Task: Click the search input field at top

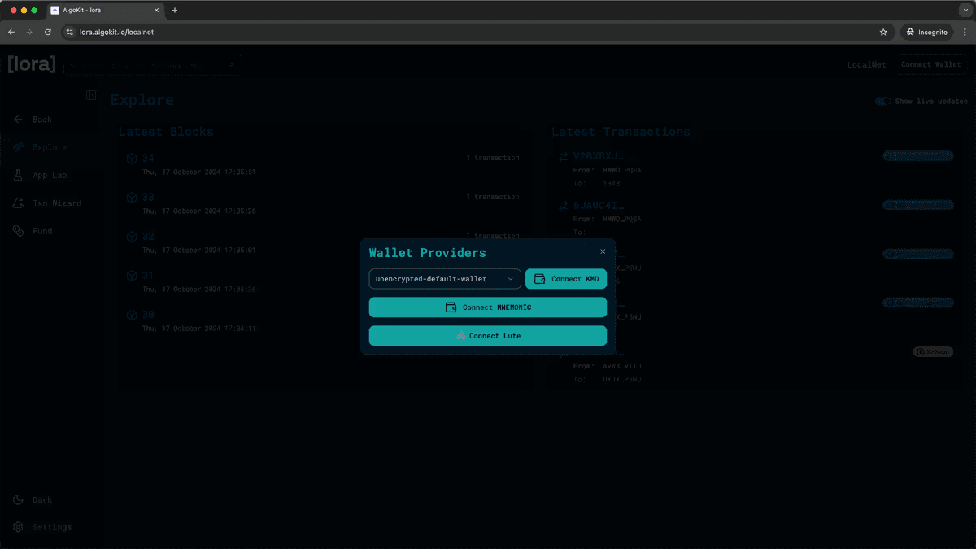Action: (x=146, y=64)
